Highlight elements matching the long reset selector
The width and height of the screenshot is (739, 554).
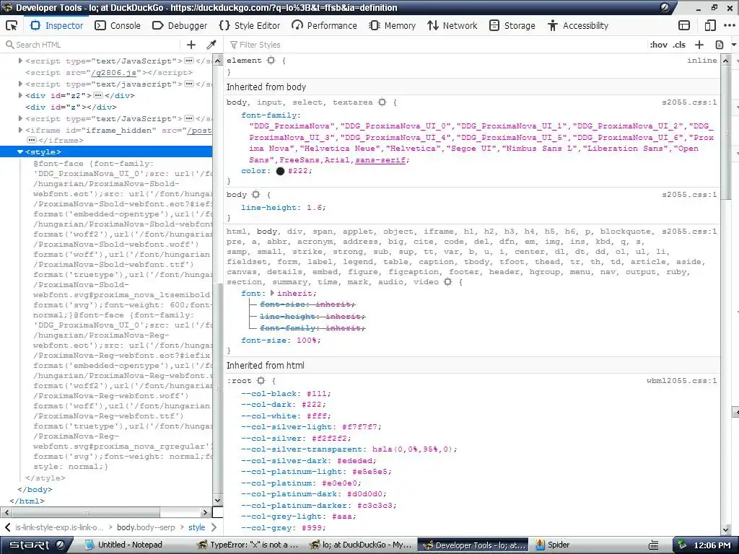tap(447, 282)
